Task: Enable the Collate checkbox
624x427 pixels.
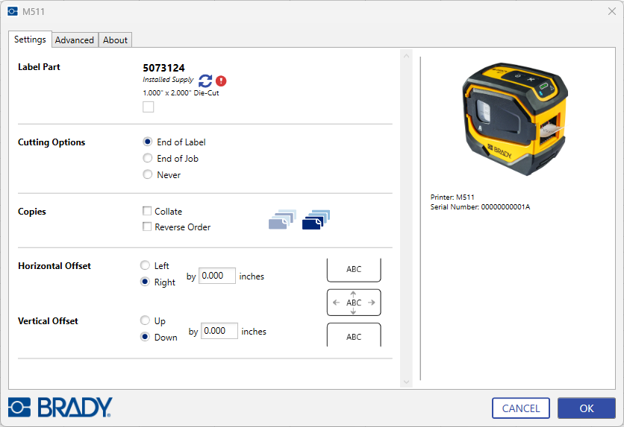Action: pyautogui.click(x=147, y=211)
